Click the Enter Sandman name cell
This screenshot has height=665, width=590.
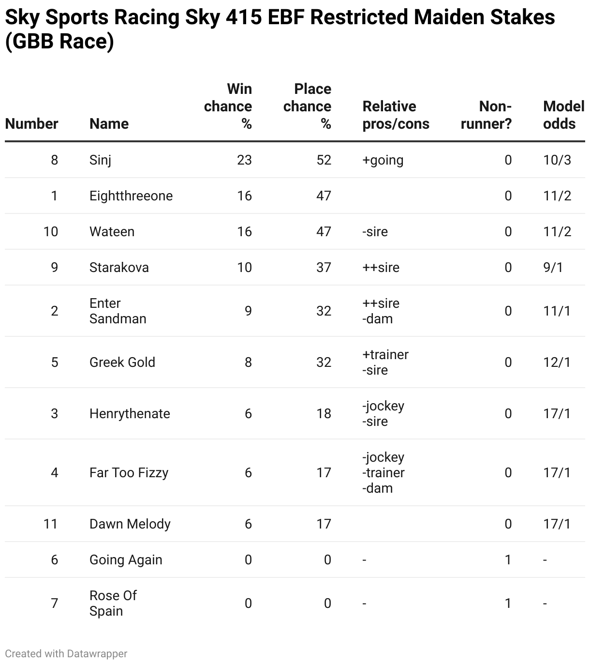118,311
